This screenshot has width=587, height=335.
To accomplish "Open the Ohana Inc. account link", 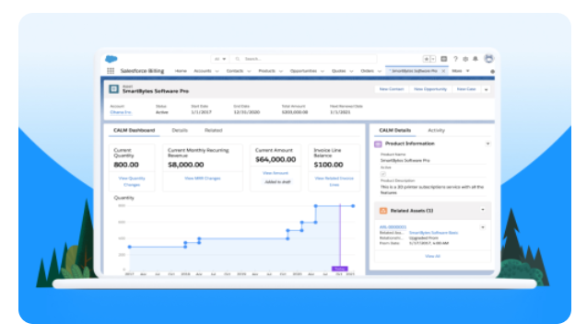I will click(121, 112).
